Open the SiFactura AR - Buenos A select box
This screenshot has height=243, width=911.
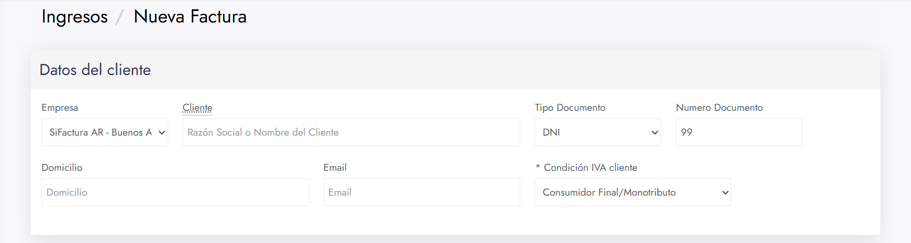pyautogui.click(x=105, y=132)
